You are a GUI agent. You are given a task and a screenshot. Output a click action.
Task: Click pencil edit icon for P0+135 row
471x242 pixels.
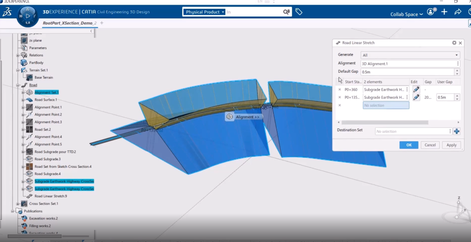(416, 98)
